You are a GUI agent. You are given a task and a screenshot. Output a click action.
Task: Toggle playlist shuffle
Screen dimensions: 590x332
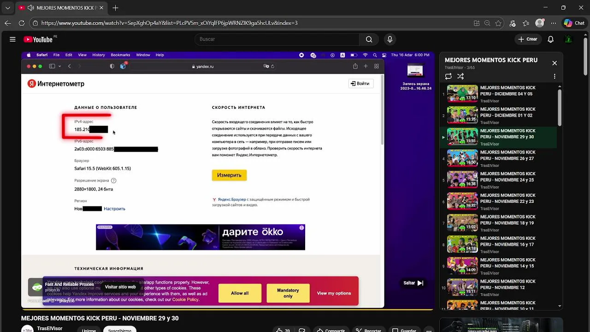point(460,77)
